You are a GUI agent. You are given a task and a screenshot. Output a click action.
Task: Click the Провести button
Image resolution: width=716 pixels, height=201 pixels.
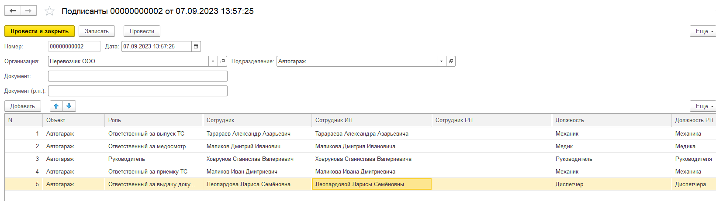pos(142,31)
